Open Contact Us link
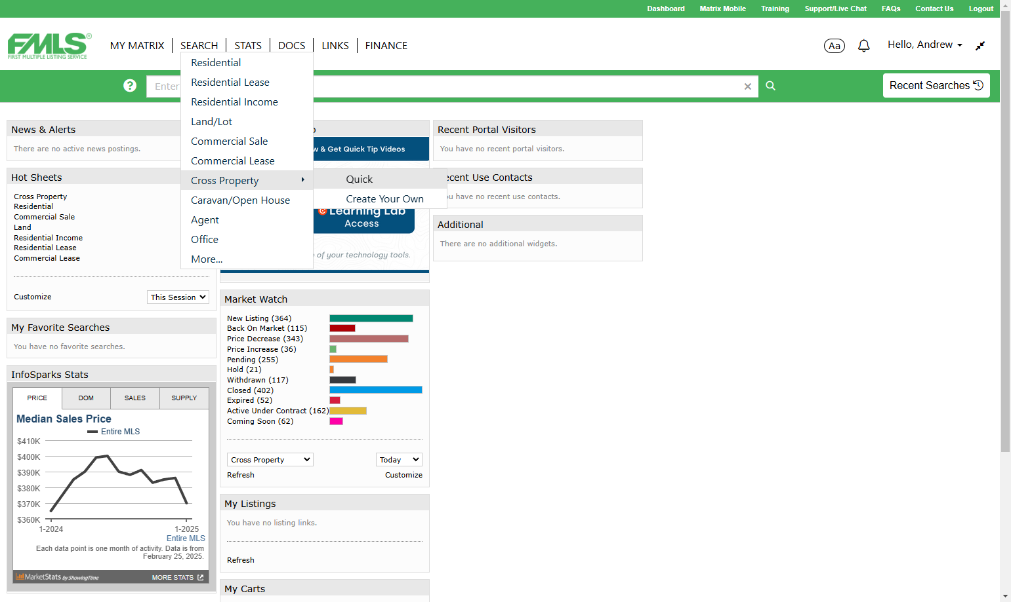The width and height of the screenshot is (1011, 602). [934, 9]
